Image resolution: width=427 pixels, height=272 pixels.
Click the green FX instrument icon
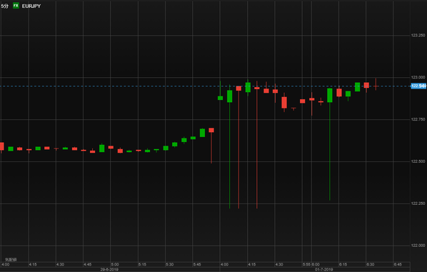click(16, 6)
